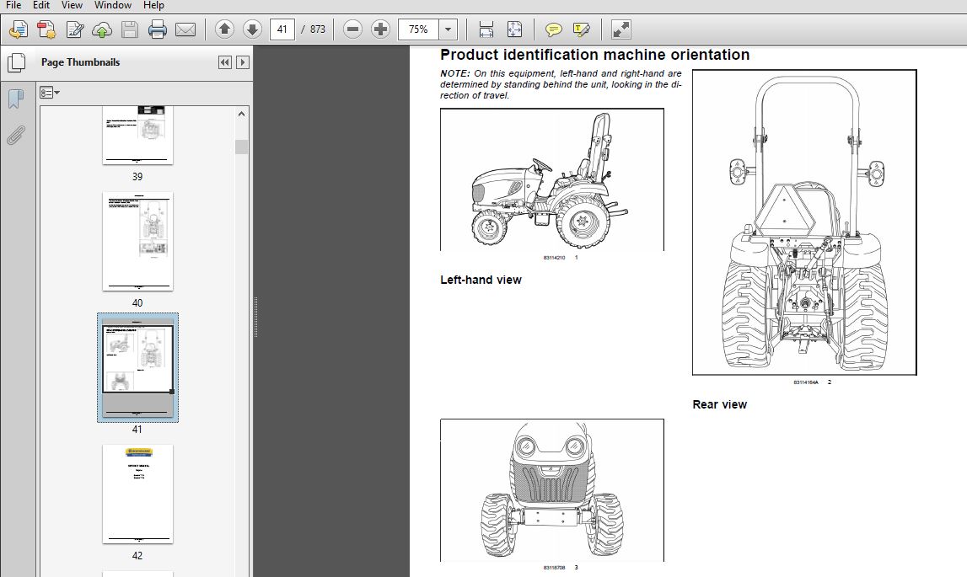Select page 39 thumbnail
Image resolution: width=967 pixels, height=577 pixels.
click(137, 135)
